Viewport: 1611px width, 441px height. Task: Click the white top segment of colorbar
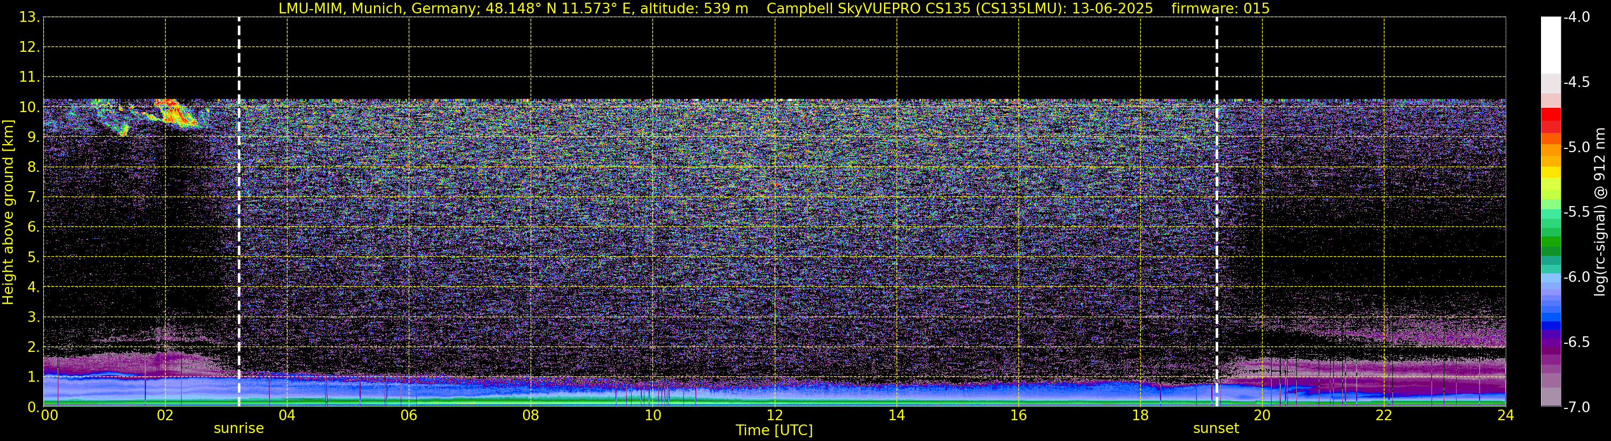point(1551,45)
